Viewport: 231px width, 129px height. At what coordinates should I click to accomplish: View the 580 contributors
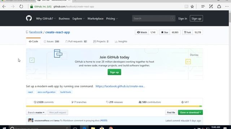(x=150, y=102)
